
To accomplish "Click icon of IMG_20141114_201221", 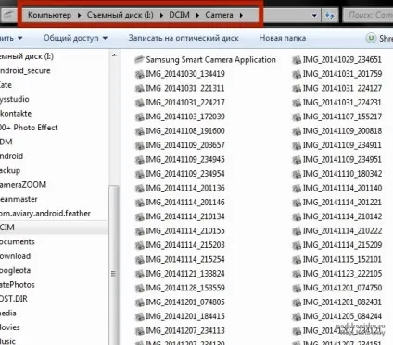I will [297, 203].
